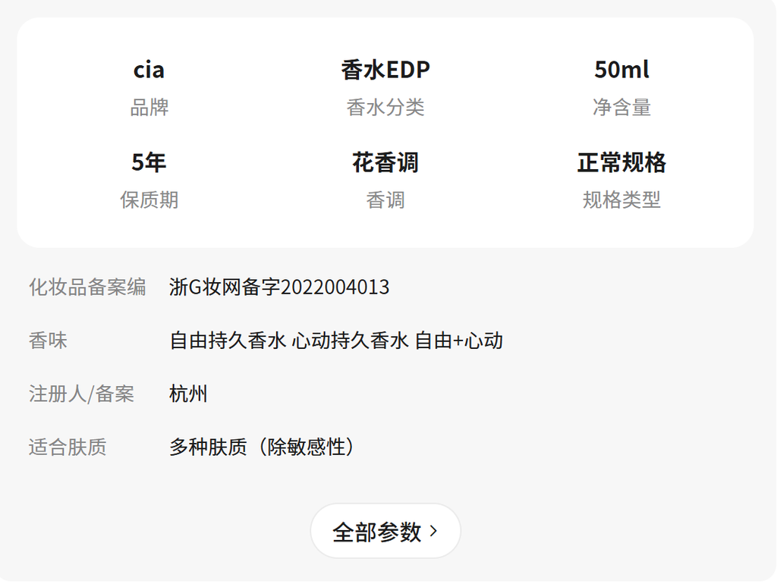Viewport: 777px width, 584px height.
Task: Select the 规格类型 label
Action: [x=621, y=200]
